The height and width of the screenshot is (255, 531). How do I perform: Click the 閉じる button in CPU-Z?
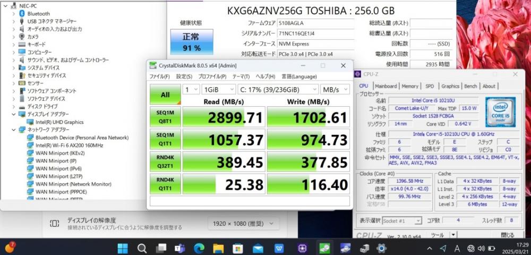[507, 234]
